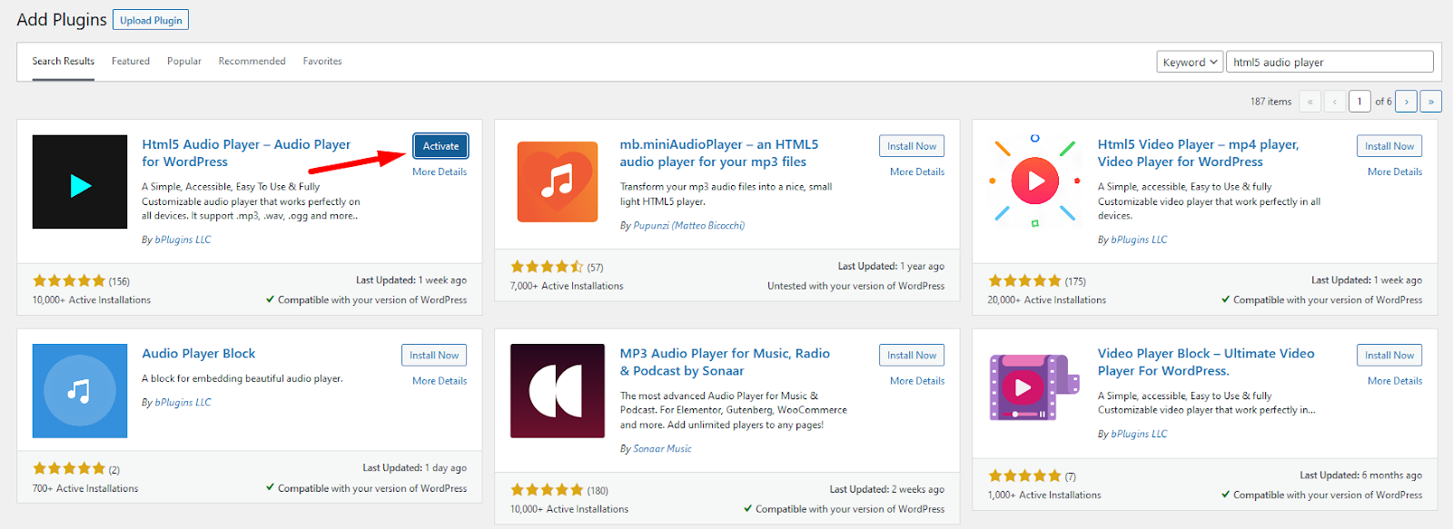Switch to the Recommended tab

[252, 62]
